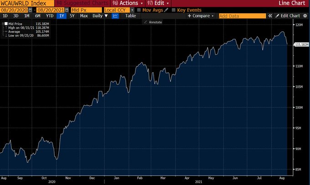Click the Mid Px field
This screenshot has width=310, height=185.
(87, 10)
